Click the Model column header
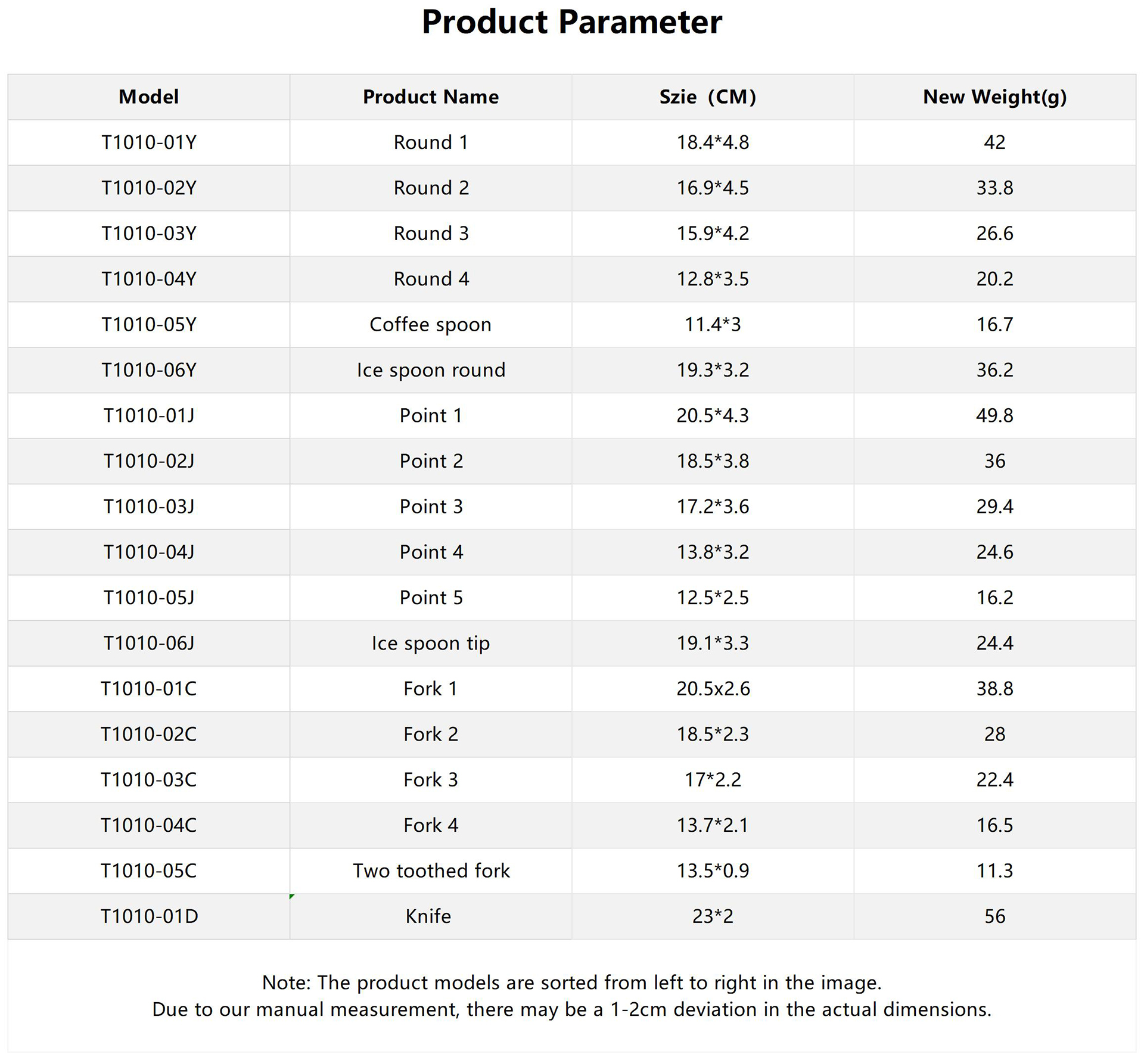Viewport: 1144px width, 1060px height. coord(148,97)
